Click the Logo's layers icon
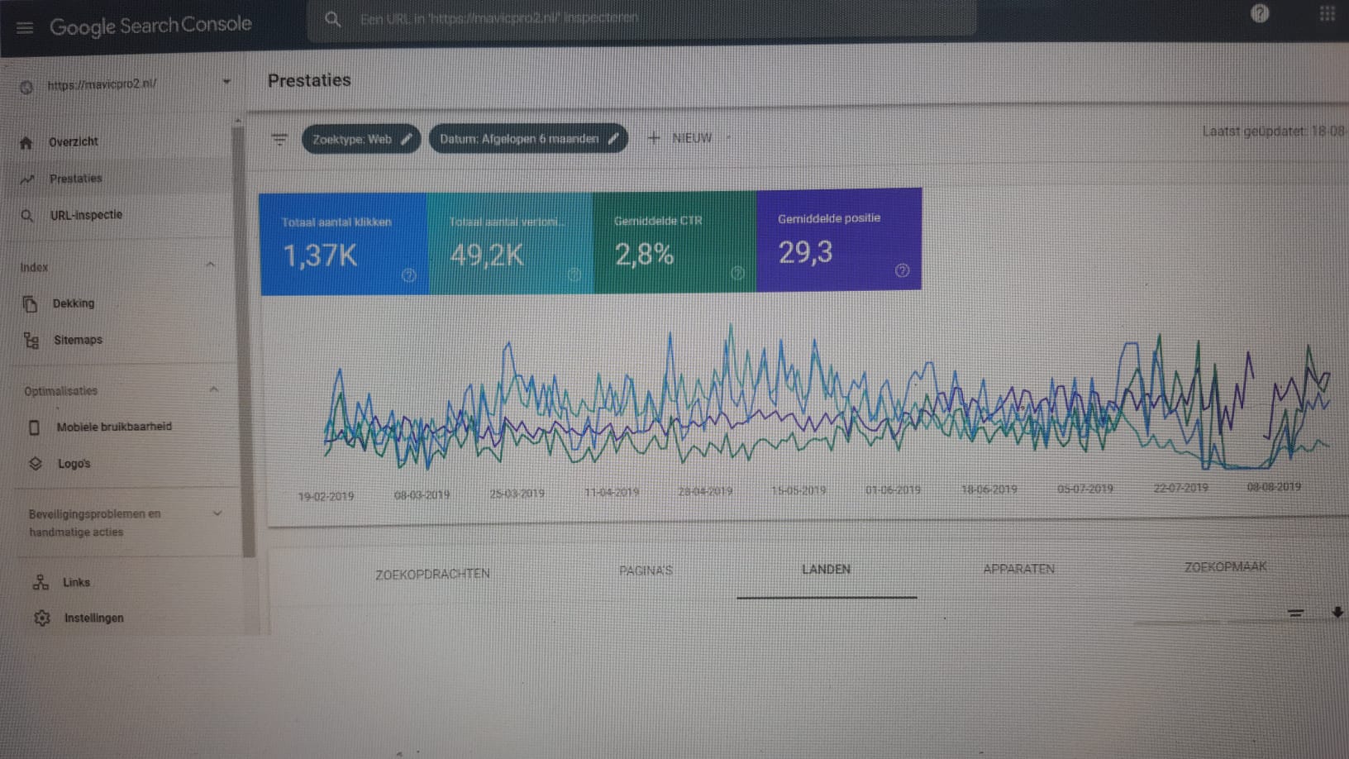This screenshot has width=1349, height=759. (35, 464)
